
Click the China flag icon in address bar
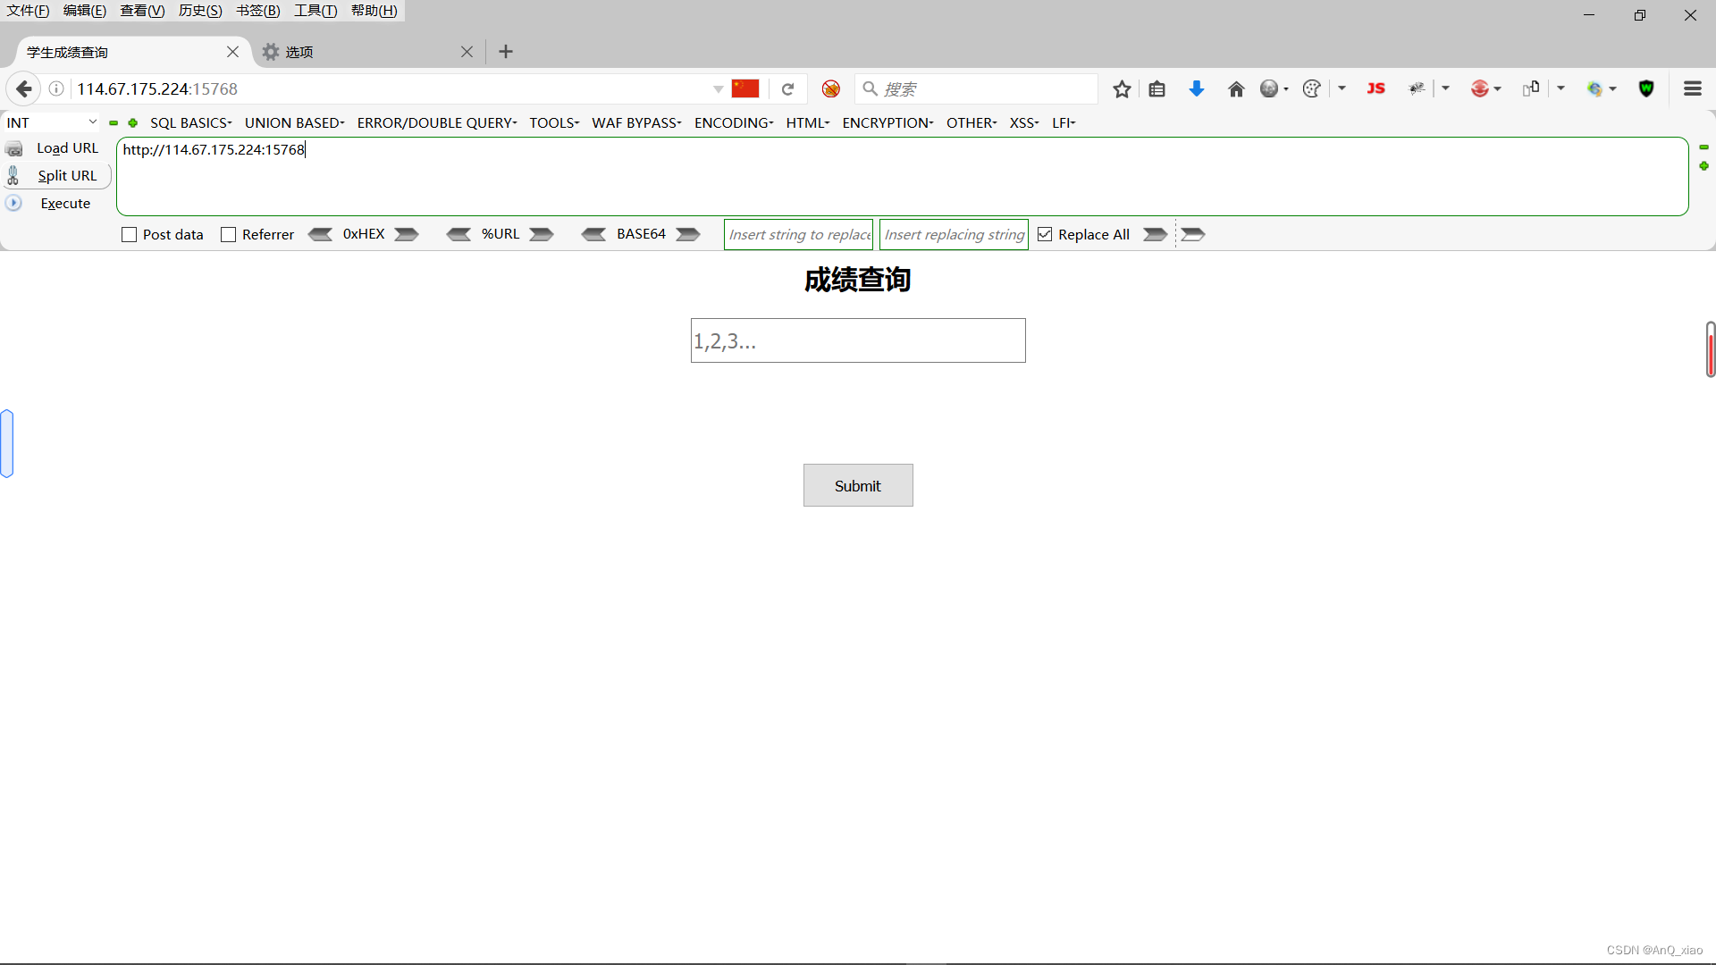pos(744,88)
